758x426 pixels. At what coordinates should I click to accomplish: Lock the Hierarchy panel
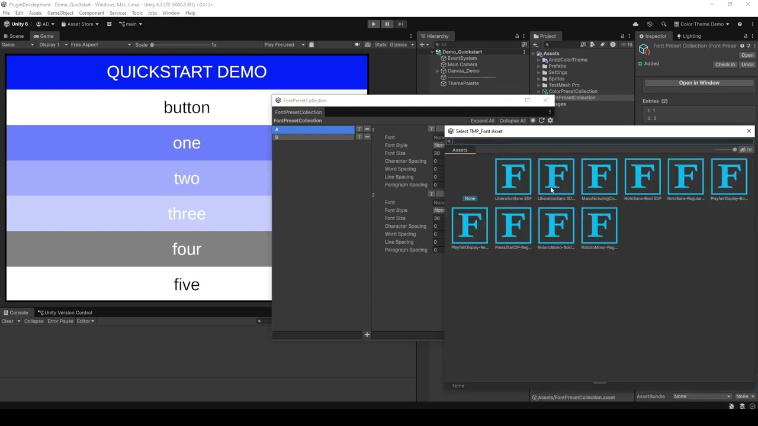(x=517, y=36)
